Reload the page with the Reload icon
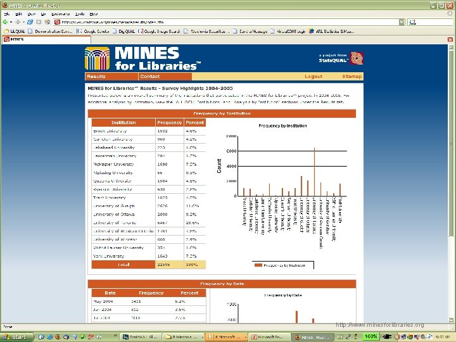The height and width of the screenshot is (342, 456). click(30, 22)
